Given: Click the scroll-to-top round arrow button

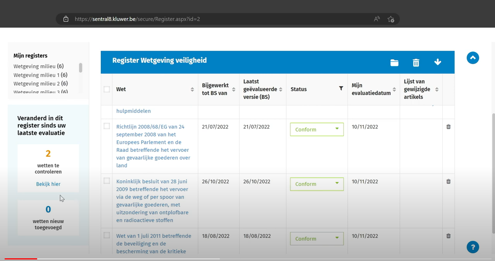Looking at the screenshot, I should click(472, 58).
